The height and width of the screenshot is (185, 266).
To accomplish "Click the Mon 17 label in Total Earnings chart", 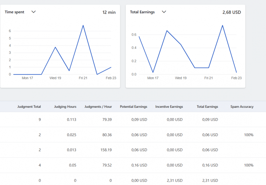I will (153, 78).
